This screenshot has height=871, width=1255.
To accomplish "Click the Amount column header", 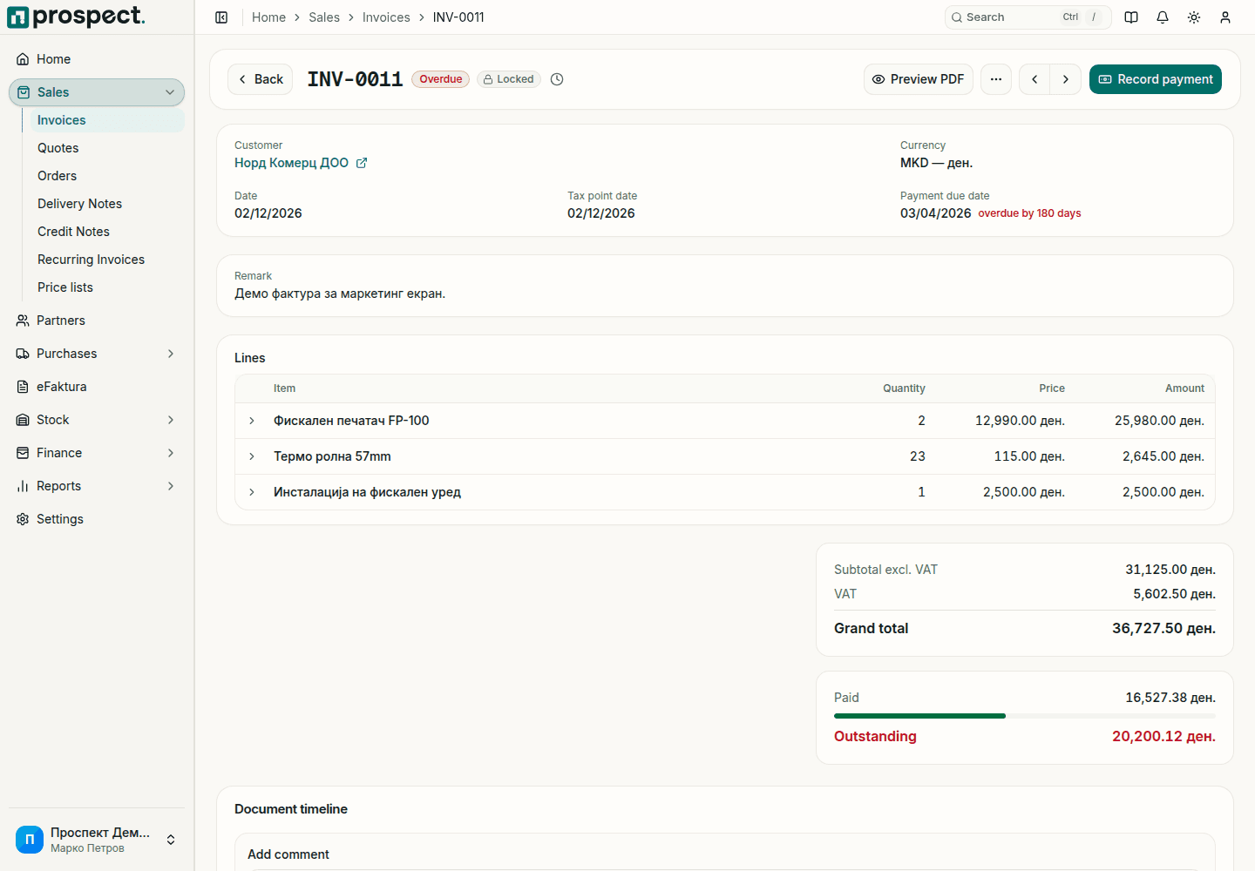I will point(1184,388).
